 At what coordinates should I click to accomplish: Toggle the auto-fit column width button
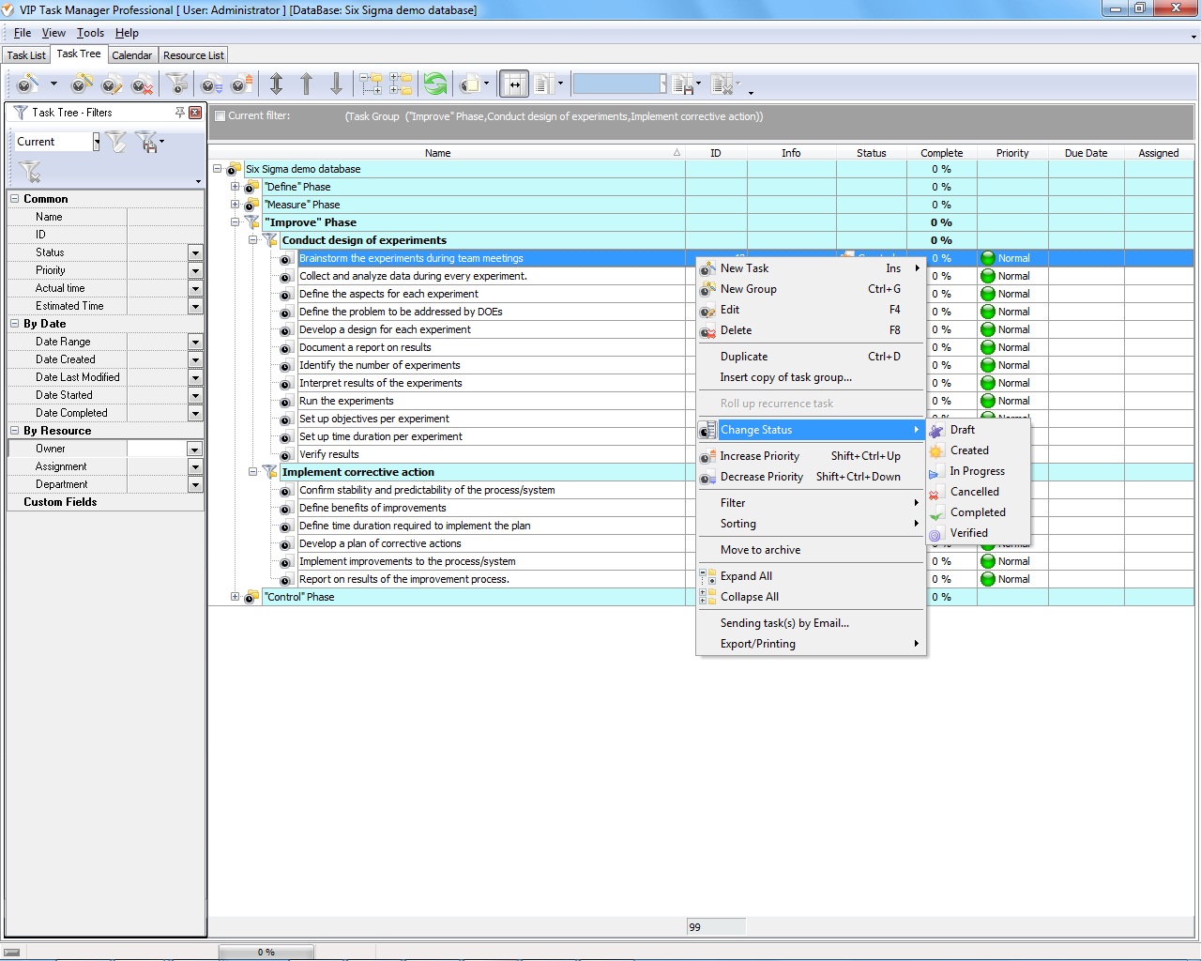coord(514,84)
